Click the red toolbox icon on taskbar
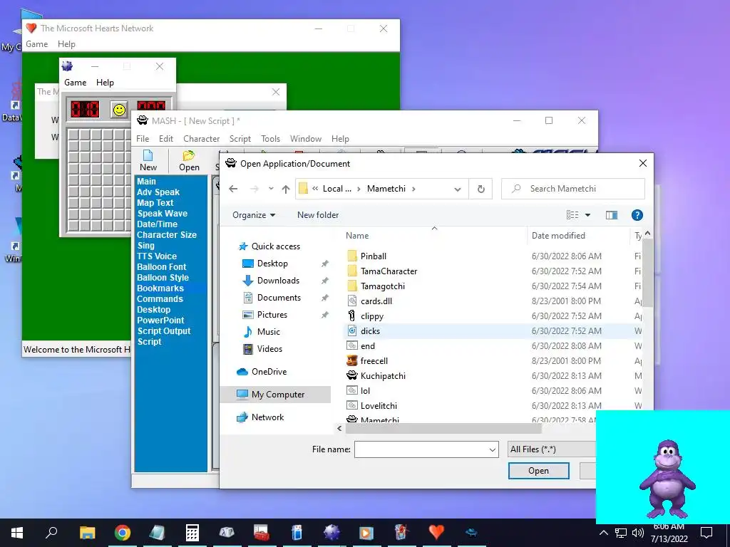This screenshot has height=547, width=730. 262,533
